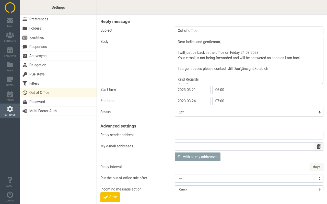Open the Mail section
Image resolution: width=327 pixels, height=204 pixels.
pyautogui.click(x=10, y=22)
